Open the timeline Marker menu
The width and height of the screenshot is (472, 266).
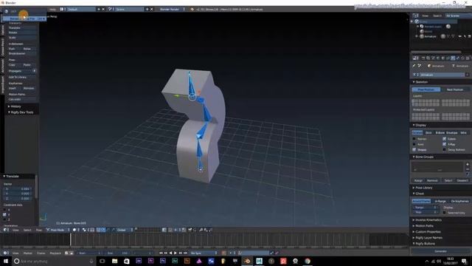click(x=28, y=253)
